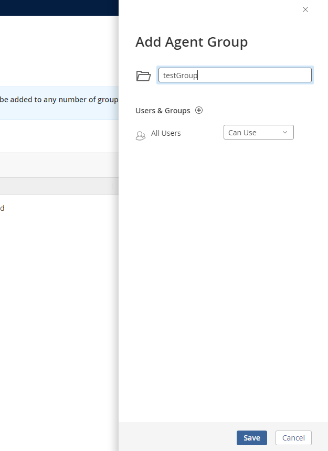Click the column divider in the table header
328x451 pixels.
pos(112,186)
